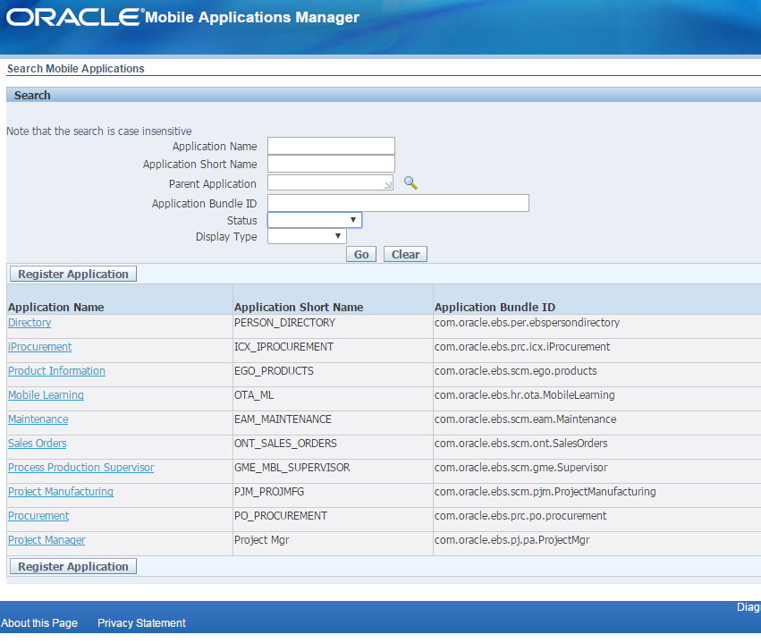
Task: Open the Product Information link
Action: [x=56, y=371]
